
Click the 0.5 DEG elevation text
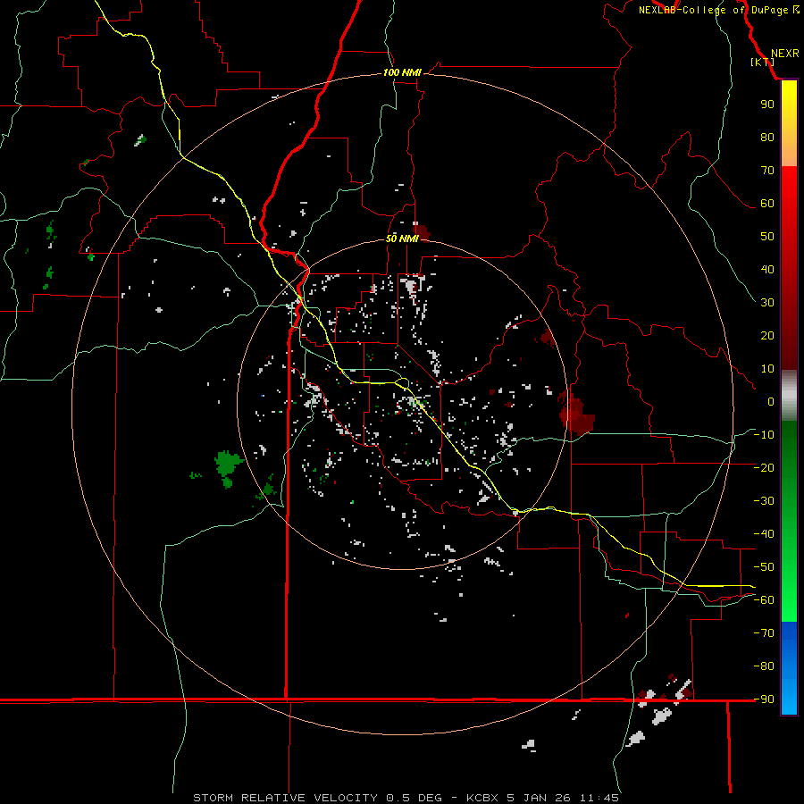point(415,798)
